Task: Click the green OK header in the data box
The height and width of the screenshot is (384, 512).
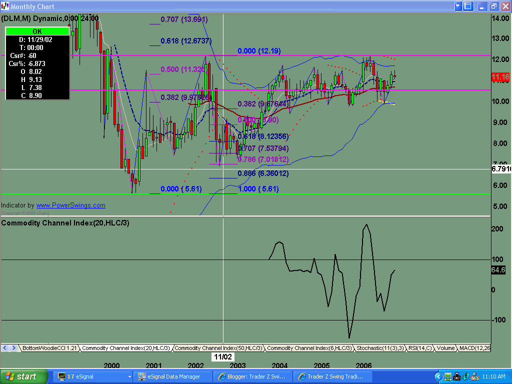Action: tap(37, 31)
